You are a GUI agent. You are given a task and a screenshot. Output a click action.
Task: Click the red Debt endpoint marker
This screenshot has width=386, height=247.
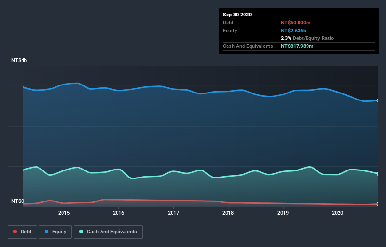pyautogui.click(x=378, y=204)
